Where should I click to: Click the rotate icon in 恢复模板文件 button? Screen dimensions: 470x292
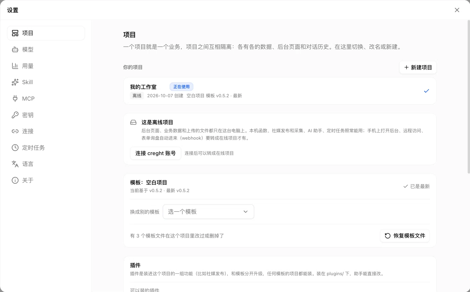coord(388,236)
